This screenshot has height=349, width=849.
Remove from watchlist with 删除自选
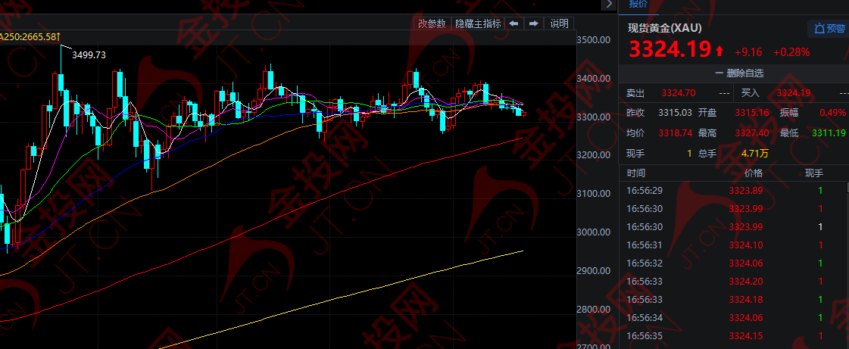[x=739, y=73]
